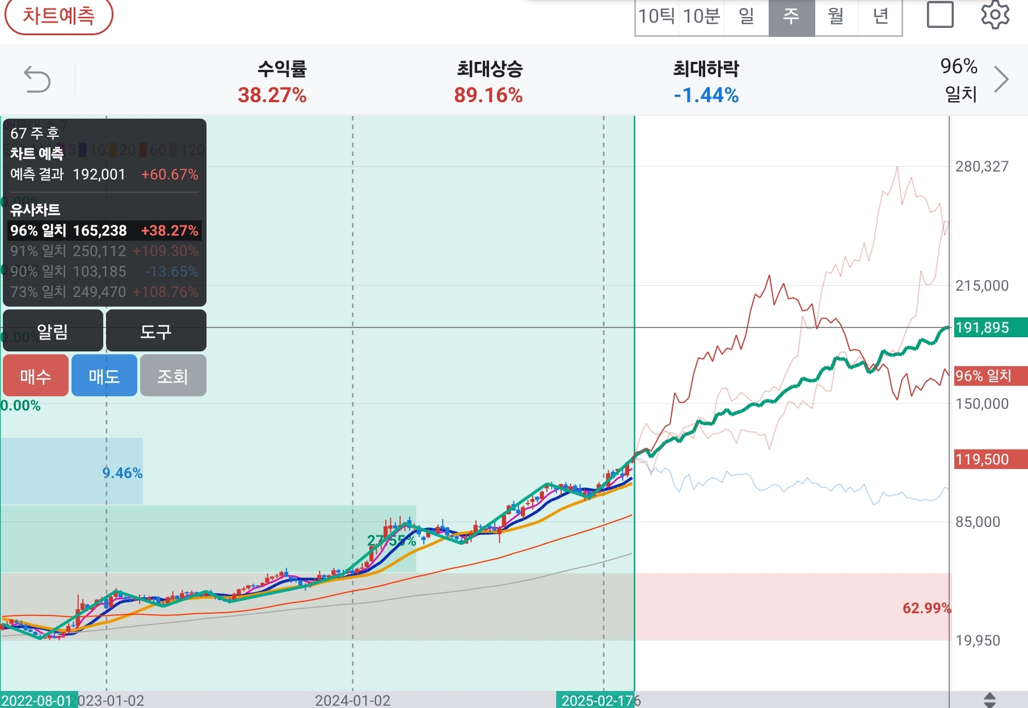Click the 96% 일치 header text
Screen dimensions: 1028x708
click(x=959, y=79)
